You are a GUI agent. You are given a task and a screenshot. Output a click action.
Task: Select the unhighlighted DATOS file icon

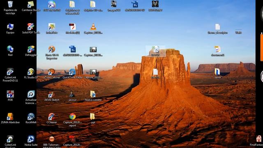(x=155, y=72)
